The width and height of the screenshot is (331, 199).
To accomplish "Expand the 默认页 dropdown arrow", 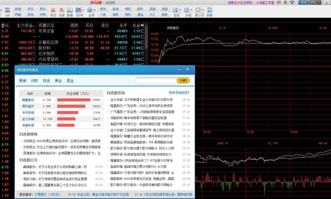I will tap(203, 10).
